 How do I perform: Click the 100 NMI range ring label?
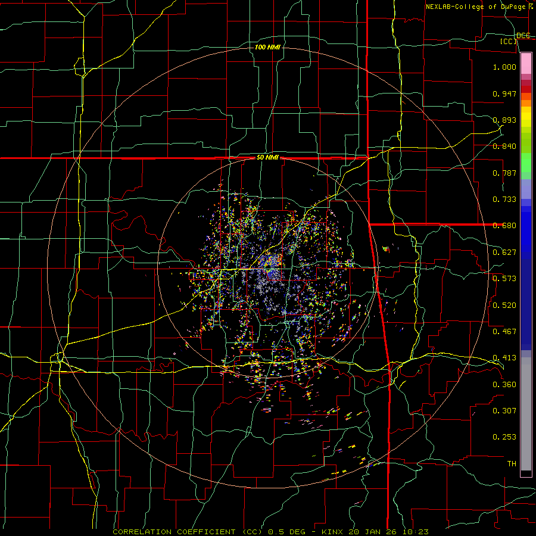(267, 47)
